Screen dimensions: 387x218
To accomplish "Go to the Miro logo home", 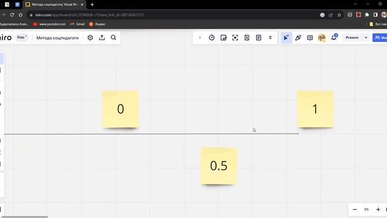I will click(5, 38).
